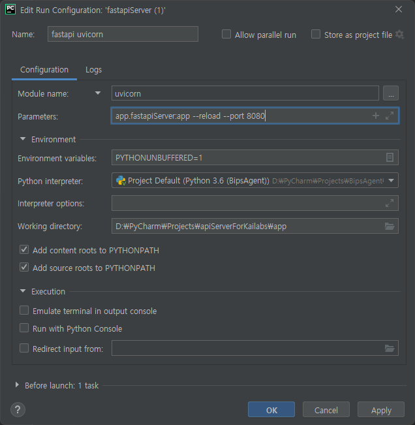Insert macro with plus icon in Parameters

376,116
